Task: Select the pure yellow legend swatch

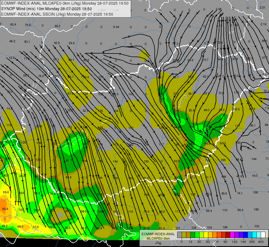Action: click(206, 235)
